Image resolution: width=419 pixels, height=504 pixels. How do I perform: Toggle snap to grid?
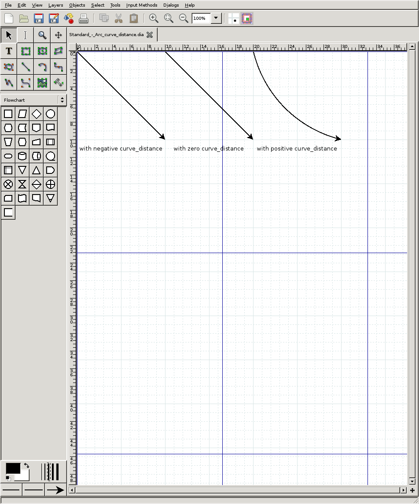pyautogui.click(x=233, y=18)
